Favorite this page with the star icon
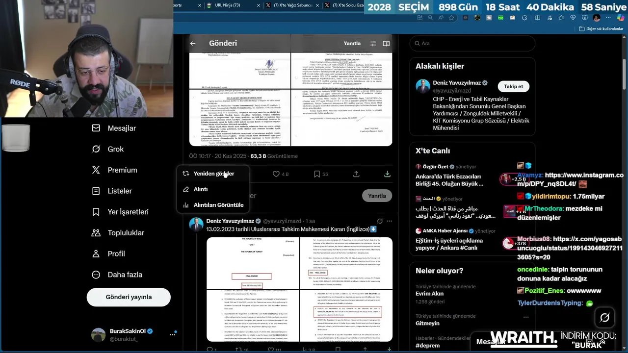The image size is (628, 353). pyautogui.click(x=451, y=18)
